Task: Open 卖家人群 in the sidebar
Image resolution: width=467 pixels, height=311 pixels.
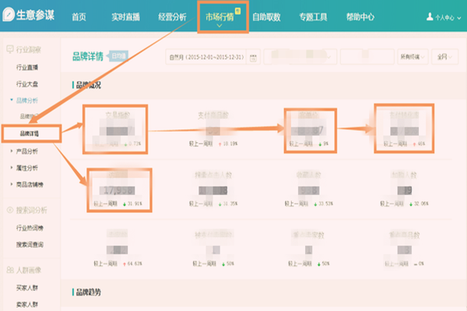Action: coord(27,305)
